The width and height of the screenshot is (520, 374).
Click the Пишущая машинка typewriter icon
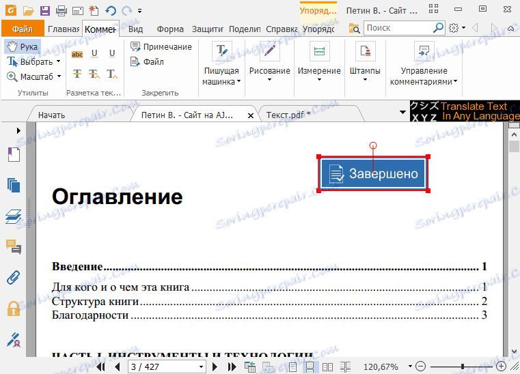(x=222, y=51)
